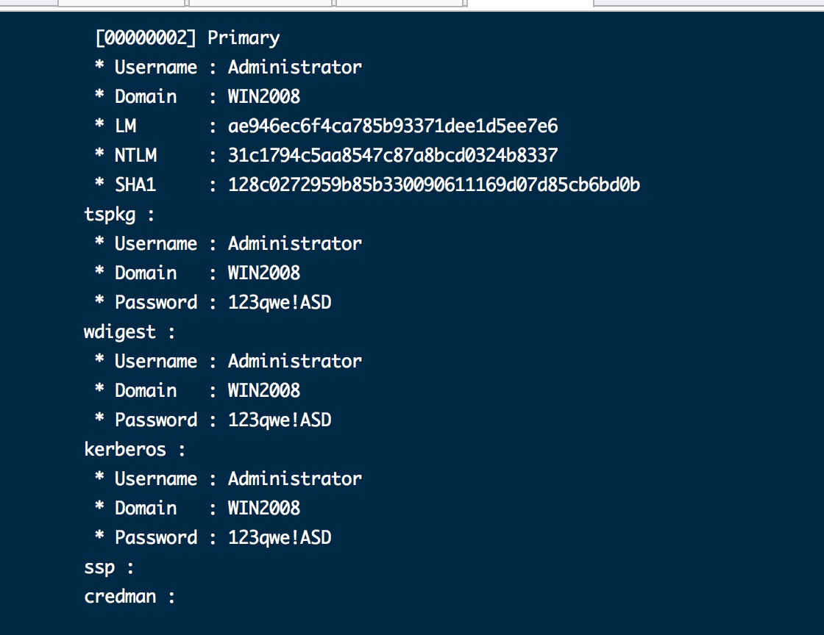Click Administrator username under kerberos section
Image resolution: width=824 pixels, height=635 pixels.
295,478
